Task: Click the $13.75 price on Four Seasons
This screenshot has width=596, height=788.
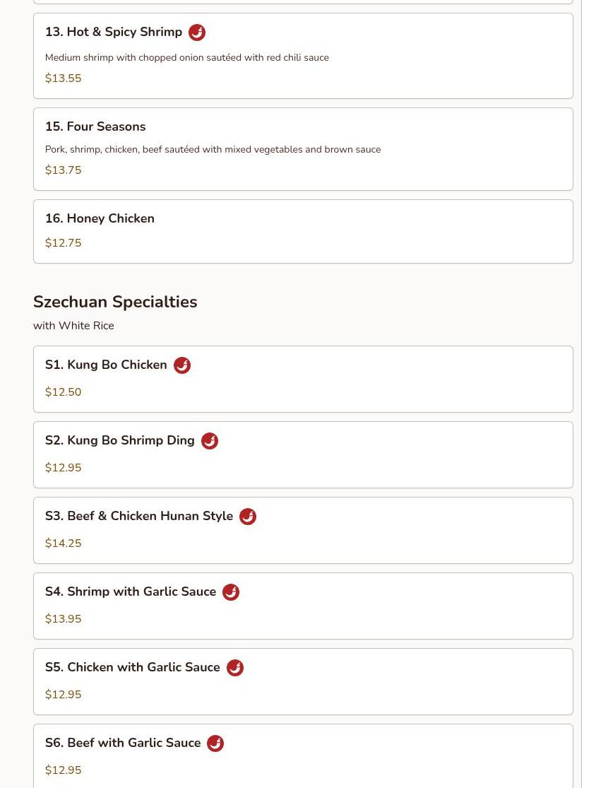Action: tap(64, 170)
